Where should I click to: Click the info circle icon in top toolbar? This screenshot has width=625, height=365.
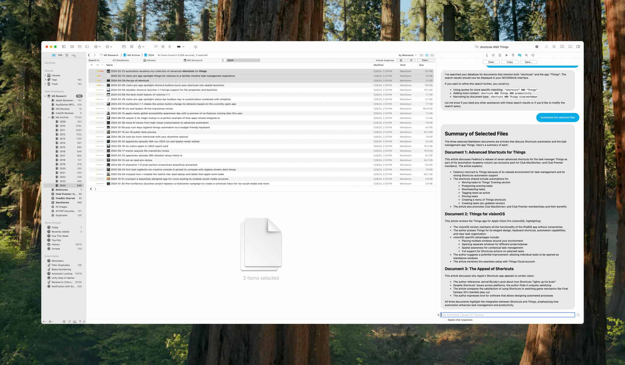(554, 47)
